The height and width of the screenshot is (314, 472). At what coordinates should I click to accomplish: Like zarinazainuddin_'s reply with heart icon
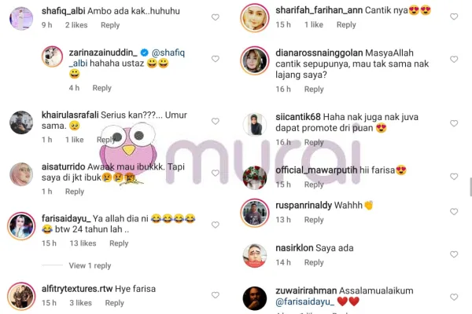click(x=216, y=59)
